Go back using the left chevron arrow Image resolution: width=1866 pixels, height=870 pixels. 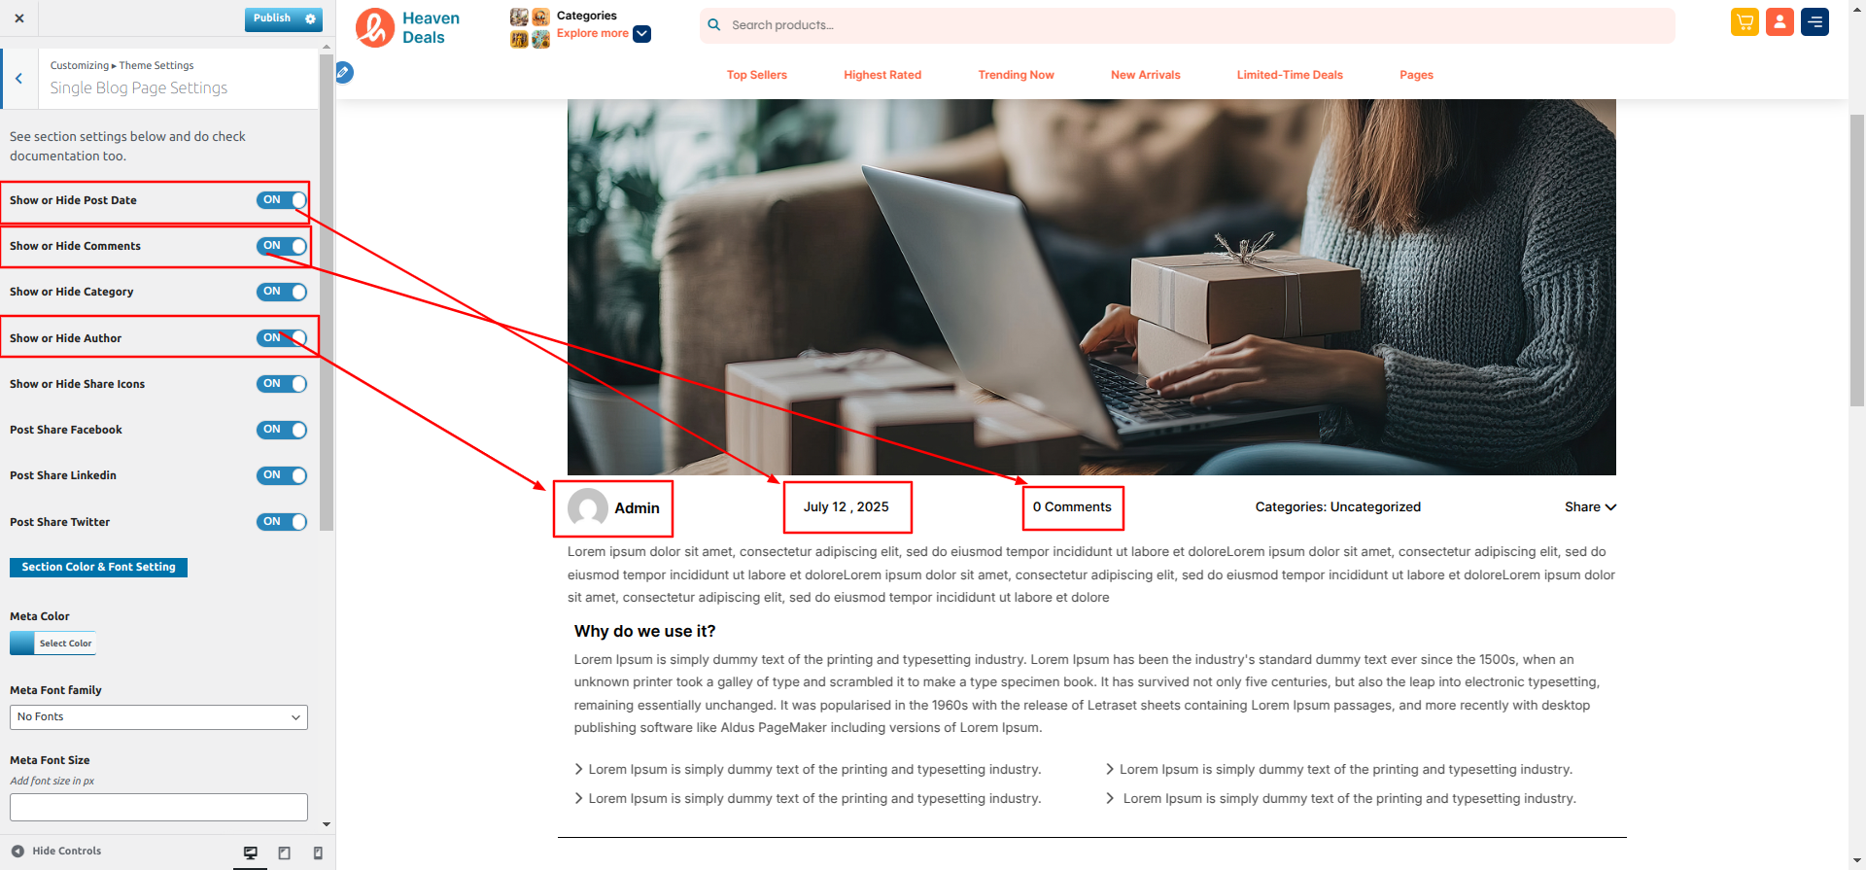18,79
